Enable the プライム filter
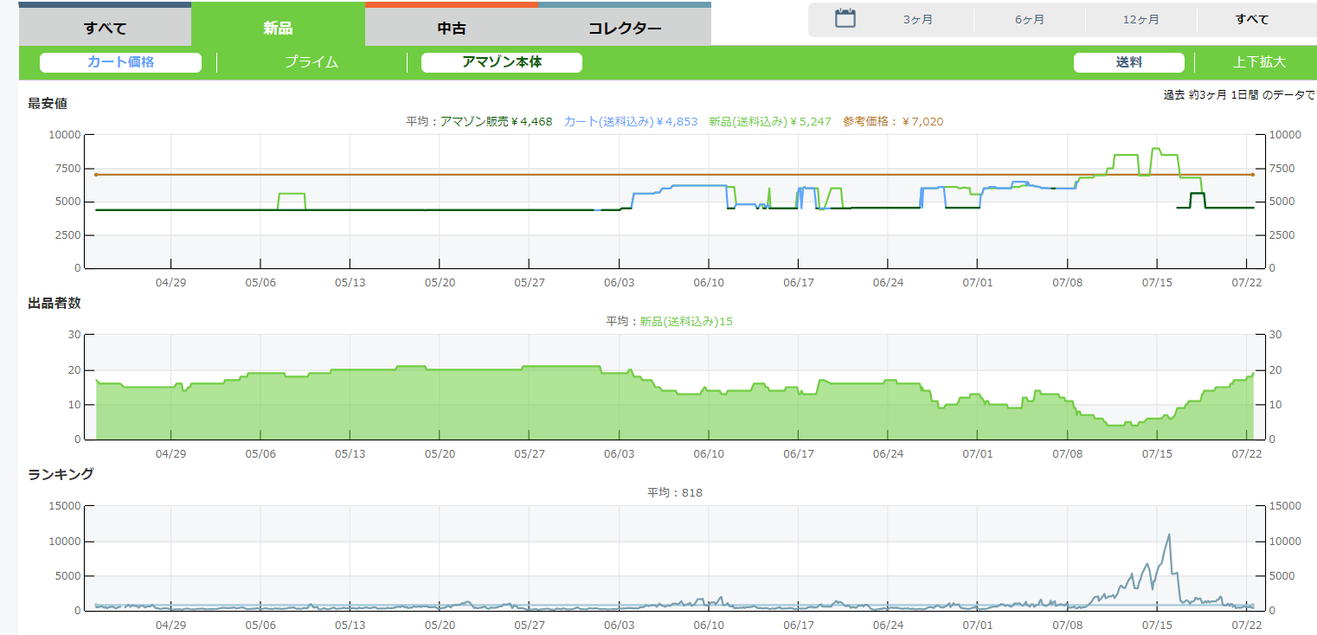 (311, 62)
